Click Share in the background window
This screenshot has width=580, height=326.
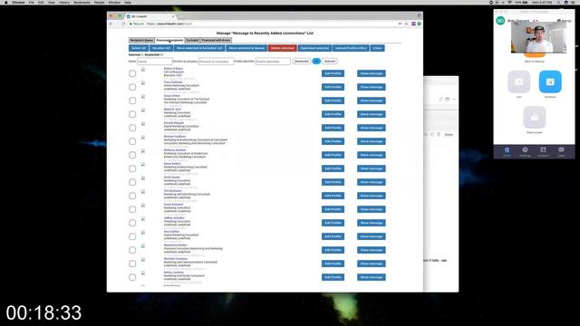point(449,135)
